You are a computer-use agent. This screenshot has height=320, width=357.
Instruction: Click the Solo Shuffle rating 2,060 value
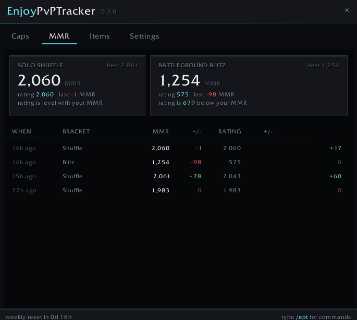point(45,94)
